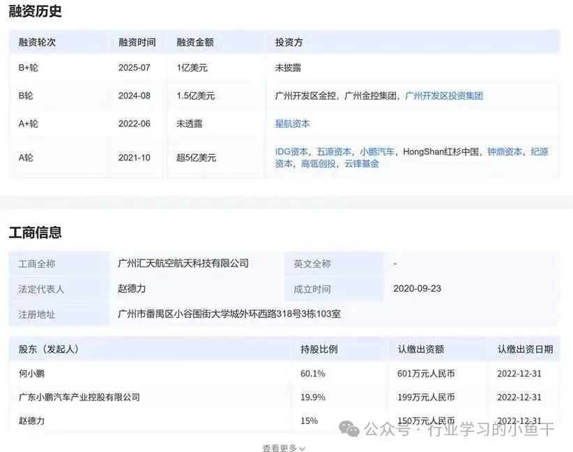Select the 601万元人民币 contribution cell
Viewport: 573px width, 452px height.
426,373
